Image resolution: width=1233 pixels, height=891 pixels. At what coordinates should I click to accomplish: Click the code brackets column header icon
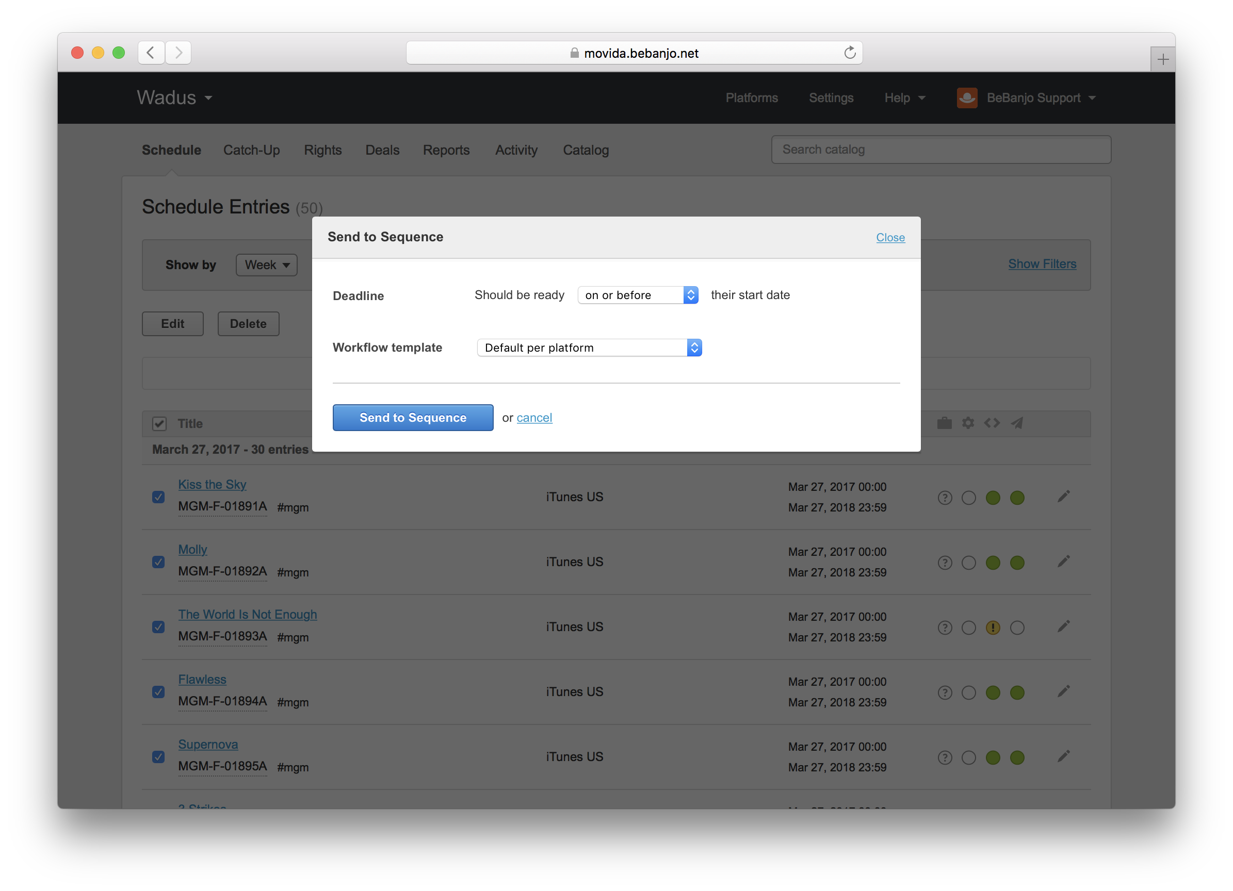click(x=992, y=423)
